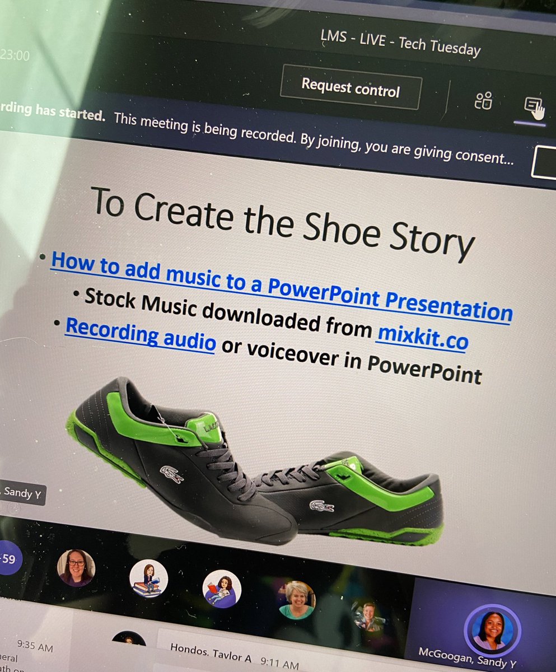Open the participants panel icon

click(x=483, y=101)
